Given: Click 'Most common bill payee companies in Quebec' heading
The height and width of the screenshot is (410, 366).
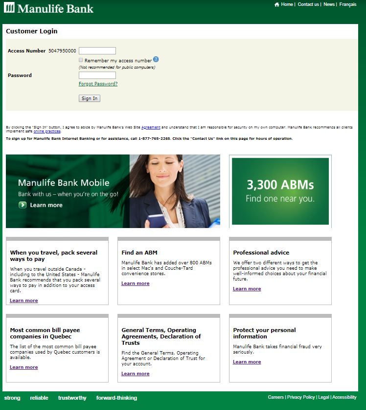Looking at the screenshot, I should point(45,333).
